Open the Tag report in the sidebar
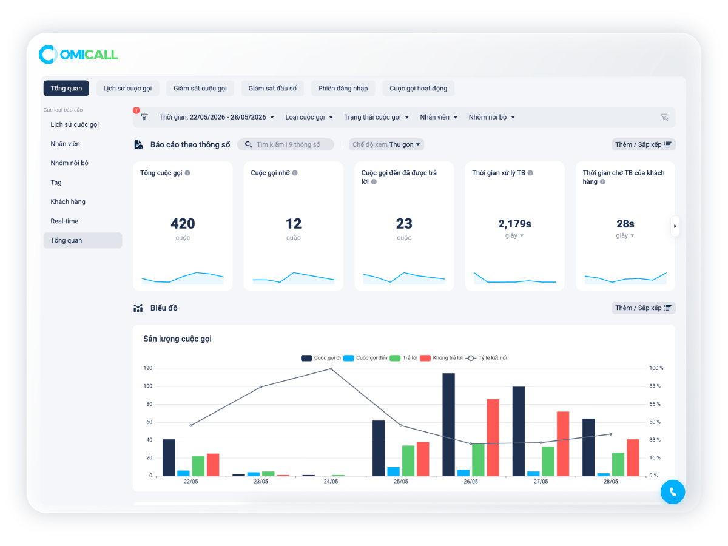 [83, 183]
